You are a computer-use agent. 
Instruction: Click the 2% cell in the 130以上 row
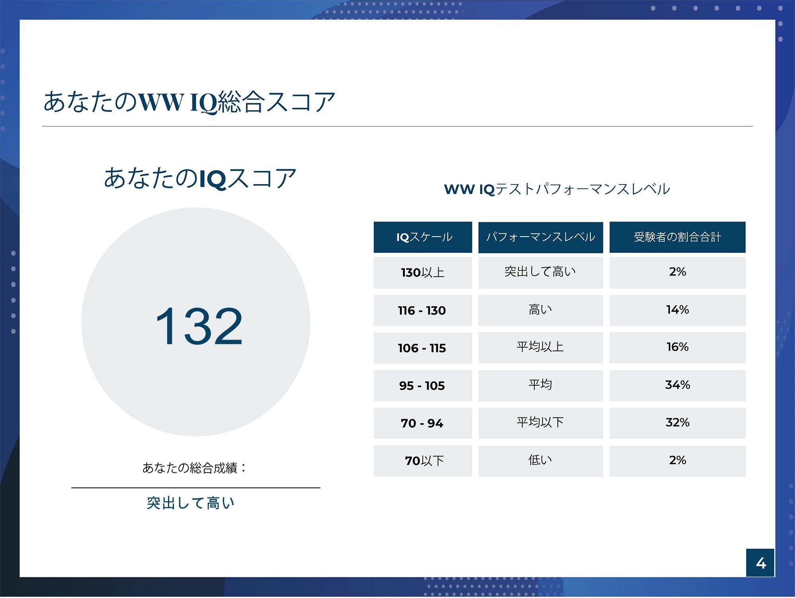(x=677, y=273)
